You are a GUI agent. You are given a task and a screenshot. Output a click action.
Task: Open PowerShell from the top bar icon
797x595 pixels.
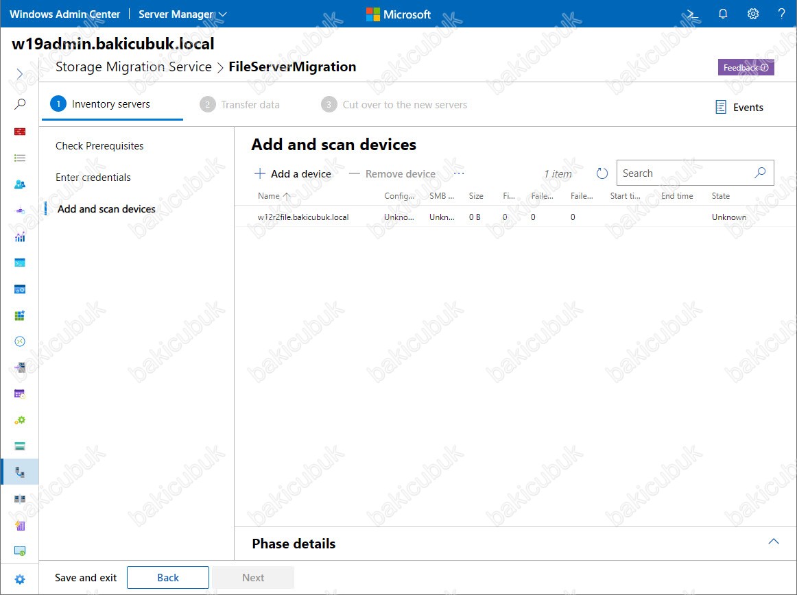693,14
